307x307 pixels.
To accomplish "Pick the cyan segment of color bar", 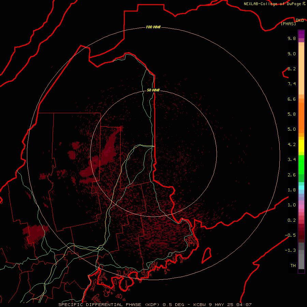I will pyautogui.click(x=301, y=188).
